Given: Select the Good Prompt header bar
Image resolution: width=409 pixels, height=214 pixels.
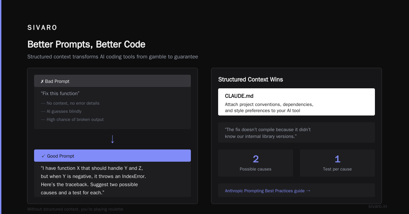Looking at the screenshot, I should 112,156.
